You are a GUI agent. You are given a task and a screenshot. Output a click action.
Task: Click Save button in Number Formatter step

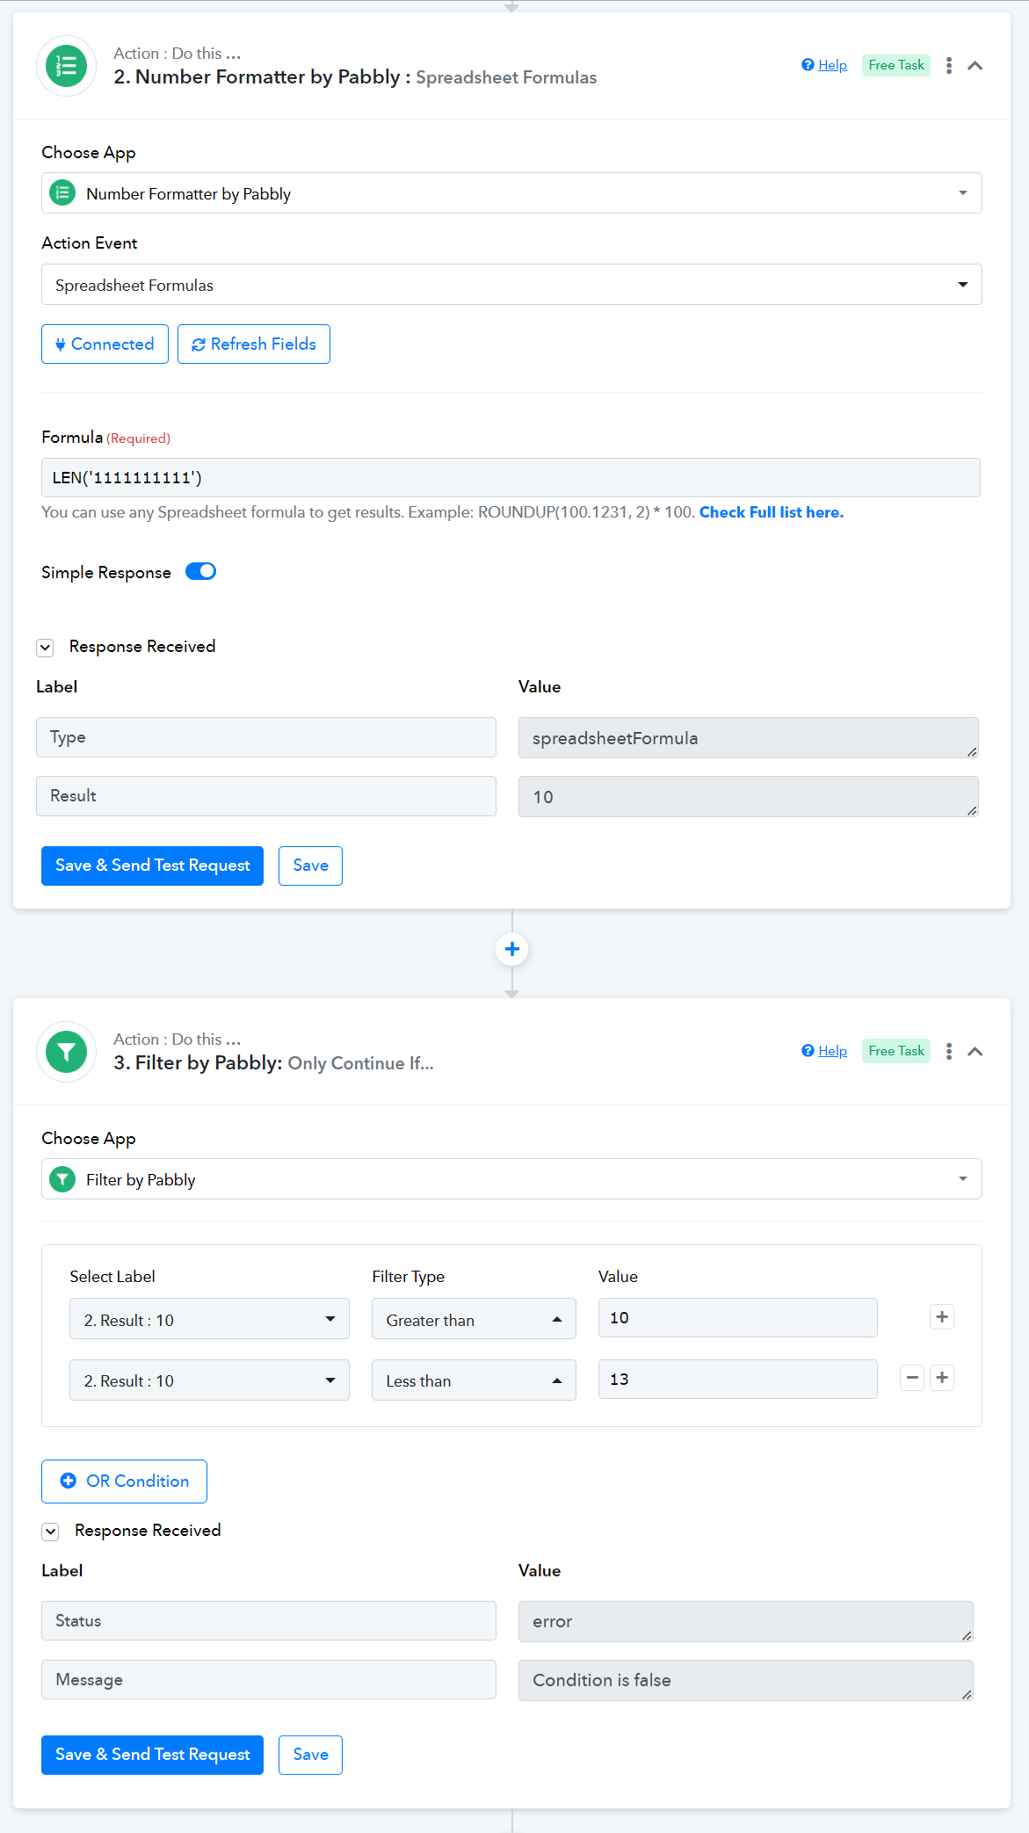point(311,866)
